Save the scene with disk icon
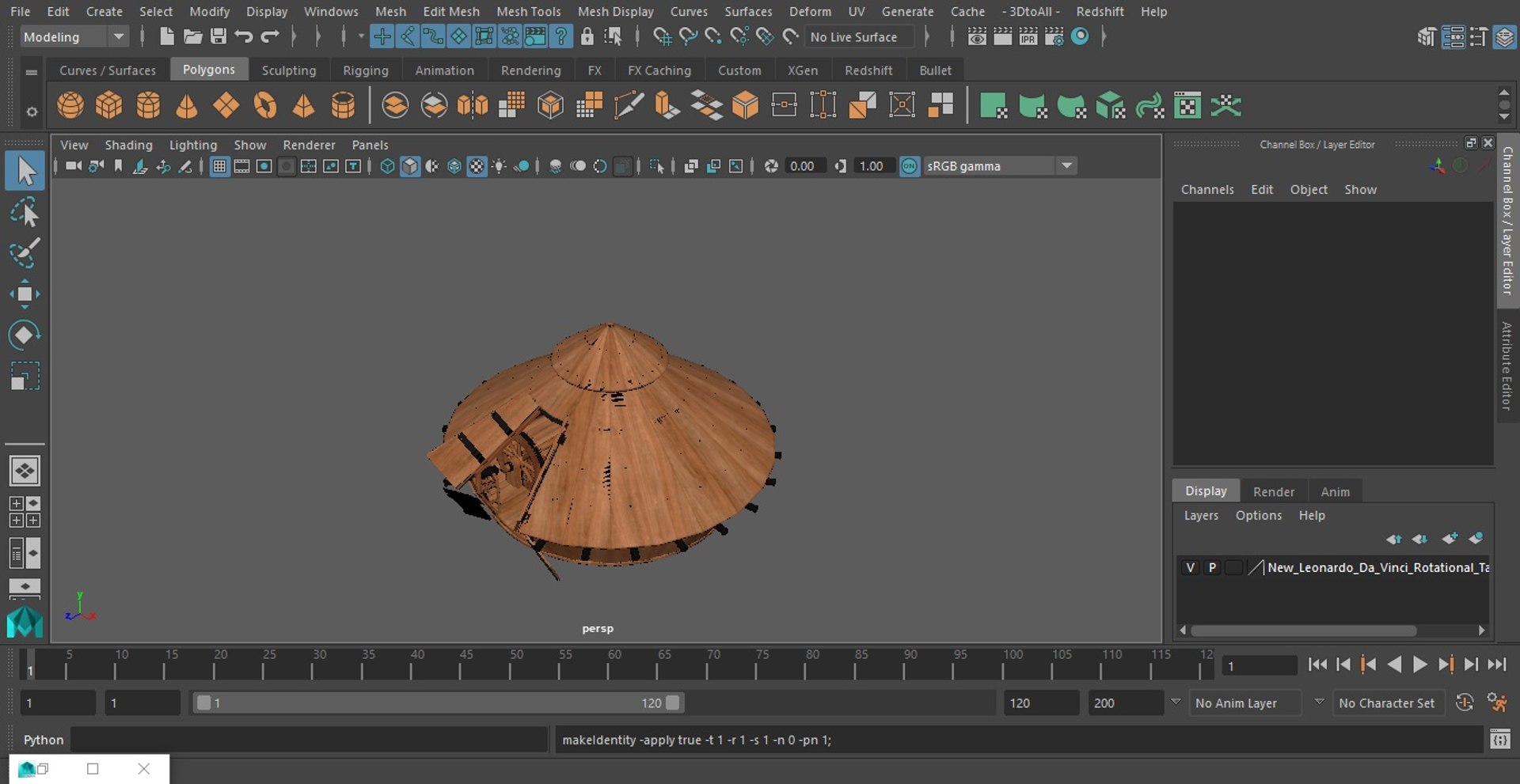Screen dimensions: 1520x784 pyautogui.click(x=218, y=36)
